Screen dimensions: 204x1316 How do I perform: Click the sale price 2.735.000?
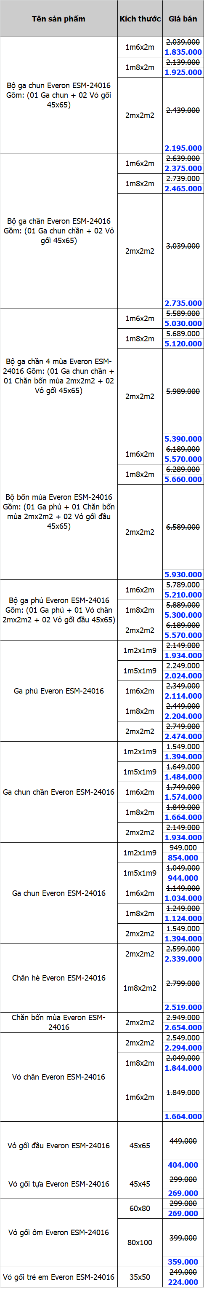183,303
